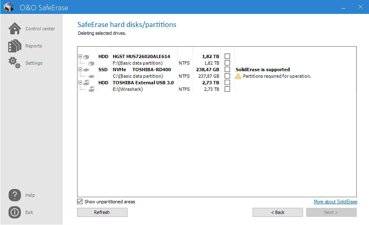Click the NTFS label in E:\ row
Screen dimensions: 369x225
coord(184,89)
